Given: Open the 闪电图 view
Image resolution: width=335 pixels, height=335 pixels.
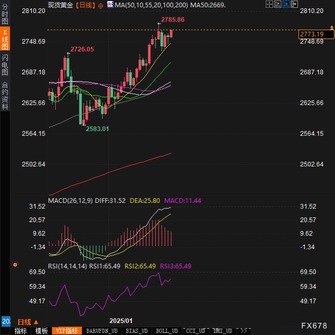Looking at the screenshot, I should point(5,65).
